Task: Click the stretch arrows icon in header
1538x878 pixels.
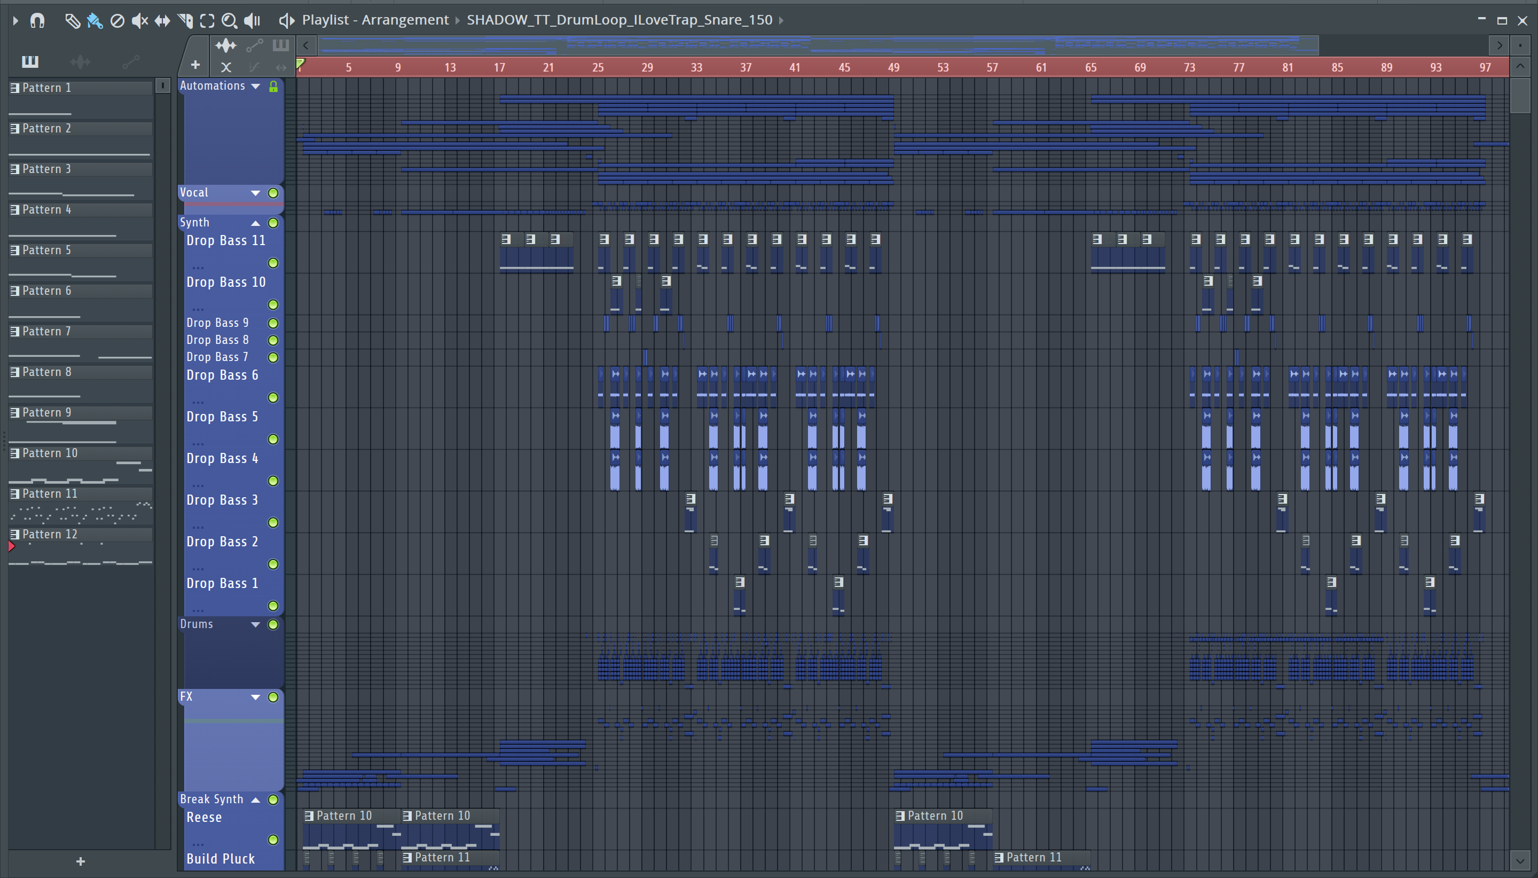Action: coord(281,67)
